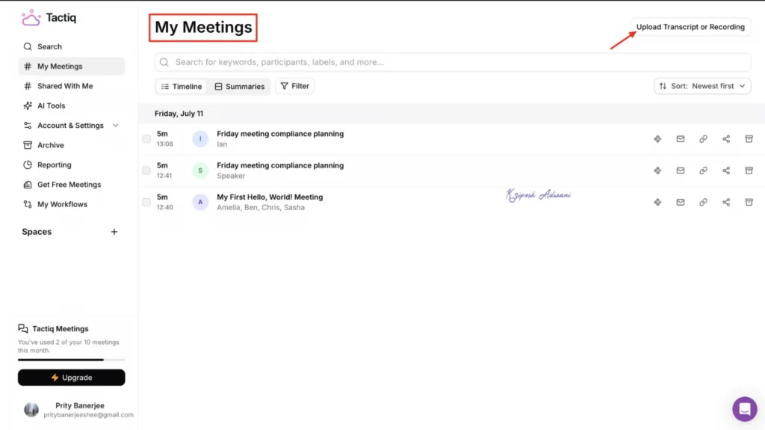765x430 pixels.
Task: Click Upload Transcript or Recording button
Action: click(x=690, y=27)
